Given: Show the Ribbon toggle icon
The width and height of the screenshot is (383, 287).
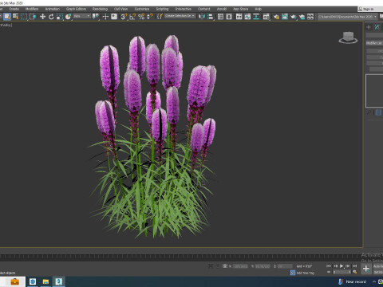Looking at the screenshot, I should click(x=239, y=17).
